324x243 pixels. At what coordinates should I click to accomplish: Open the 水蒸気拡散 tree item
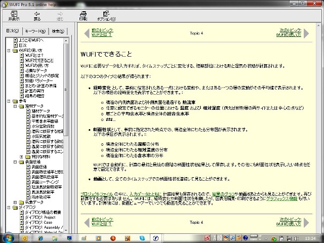[41, 136]
